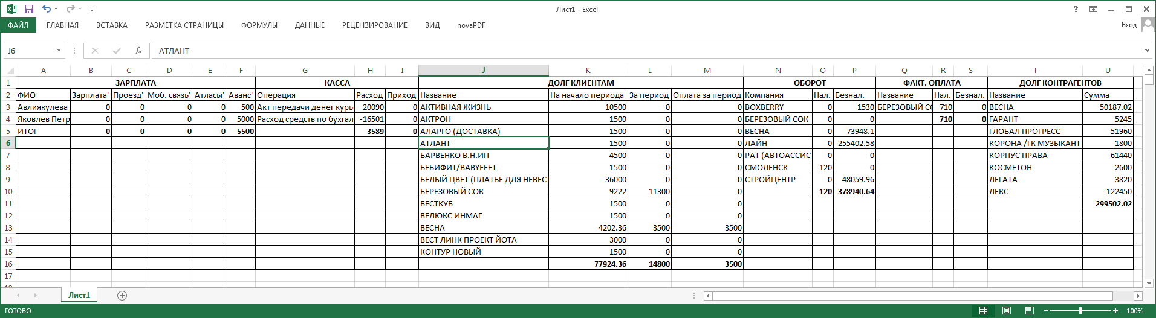1156x318 pixels.
Task: Select cell with total 77924.36
Action: [x=588, y=264]
